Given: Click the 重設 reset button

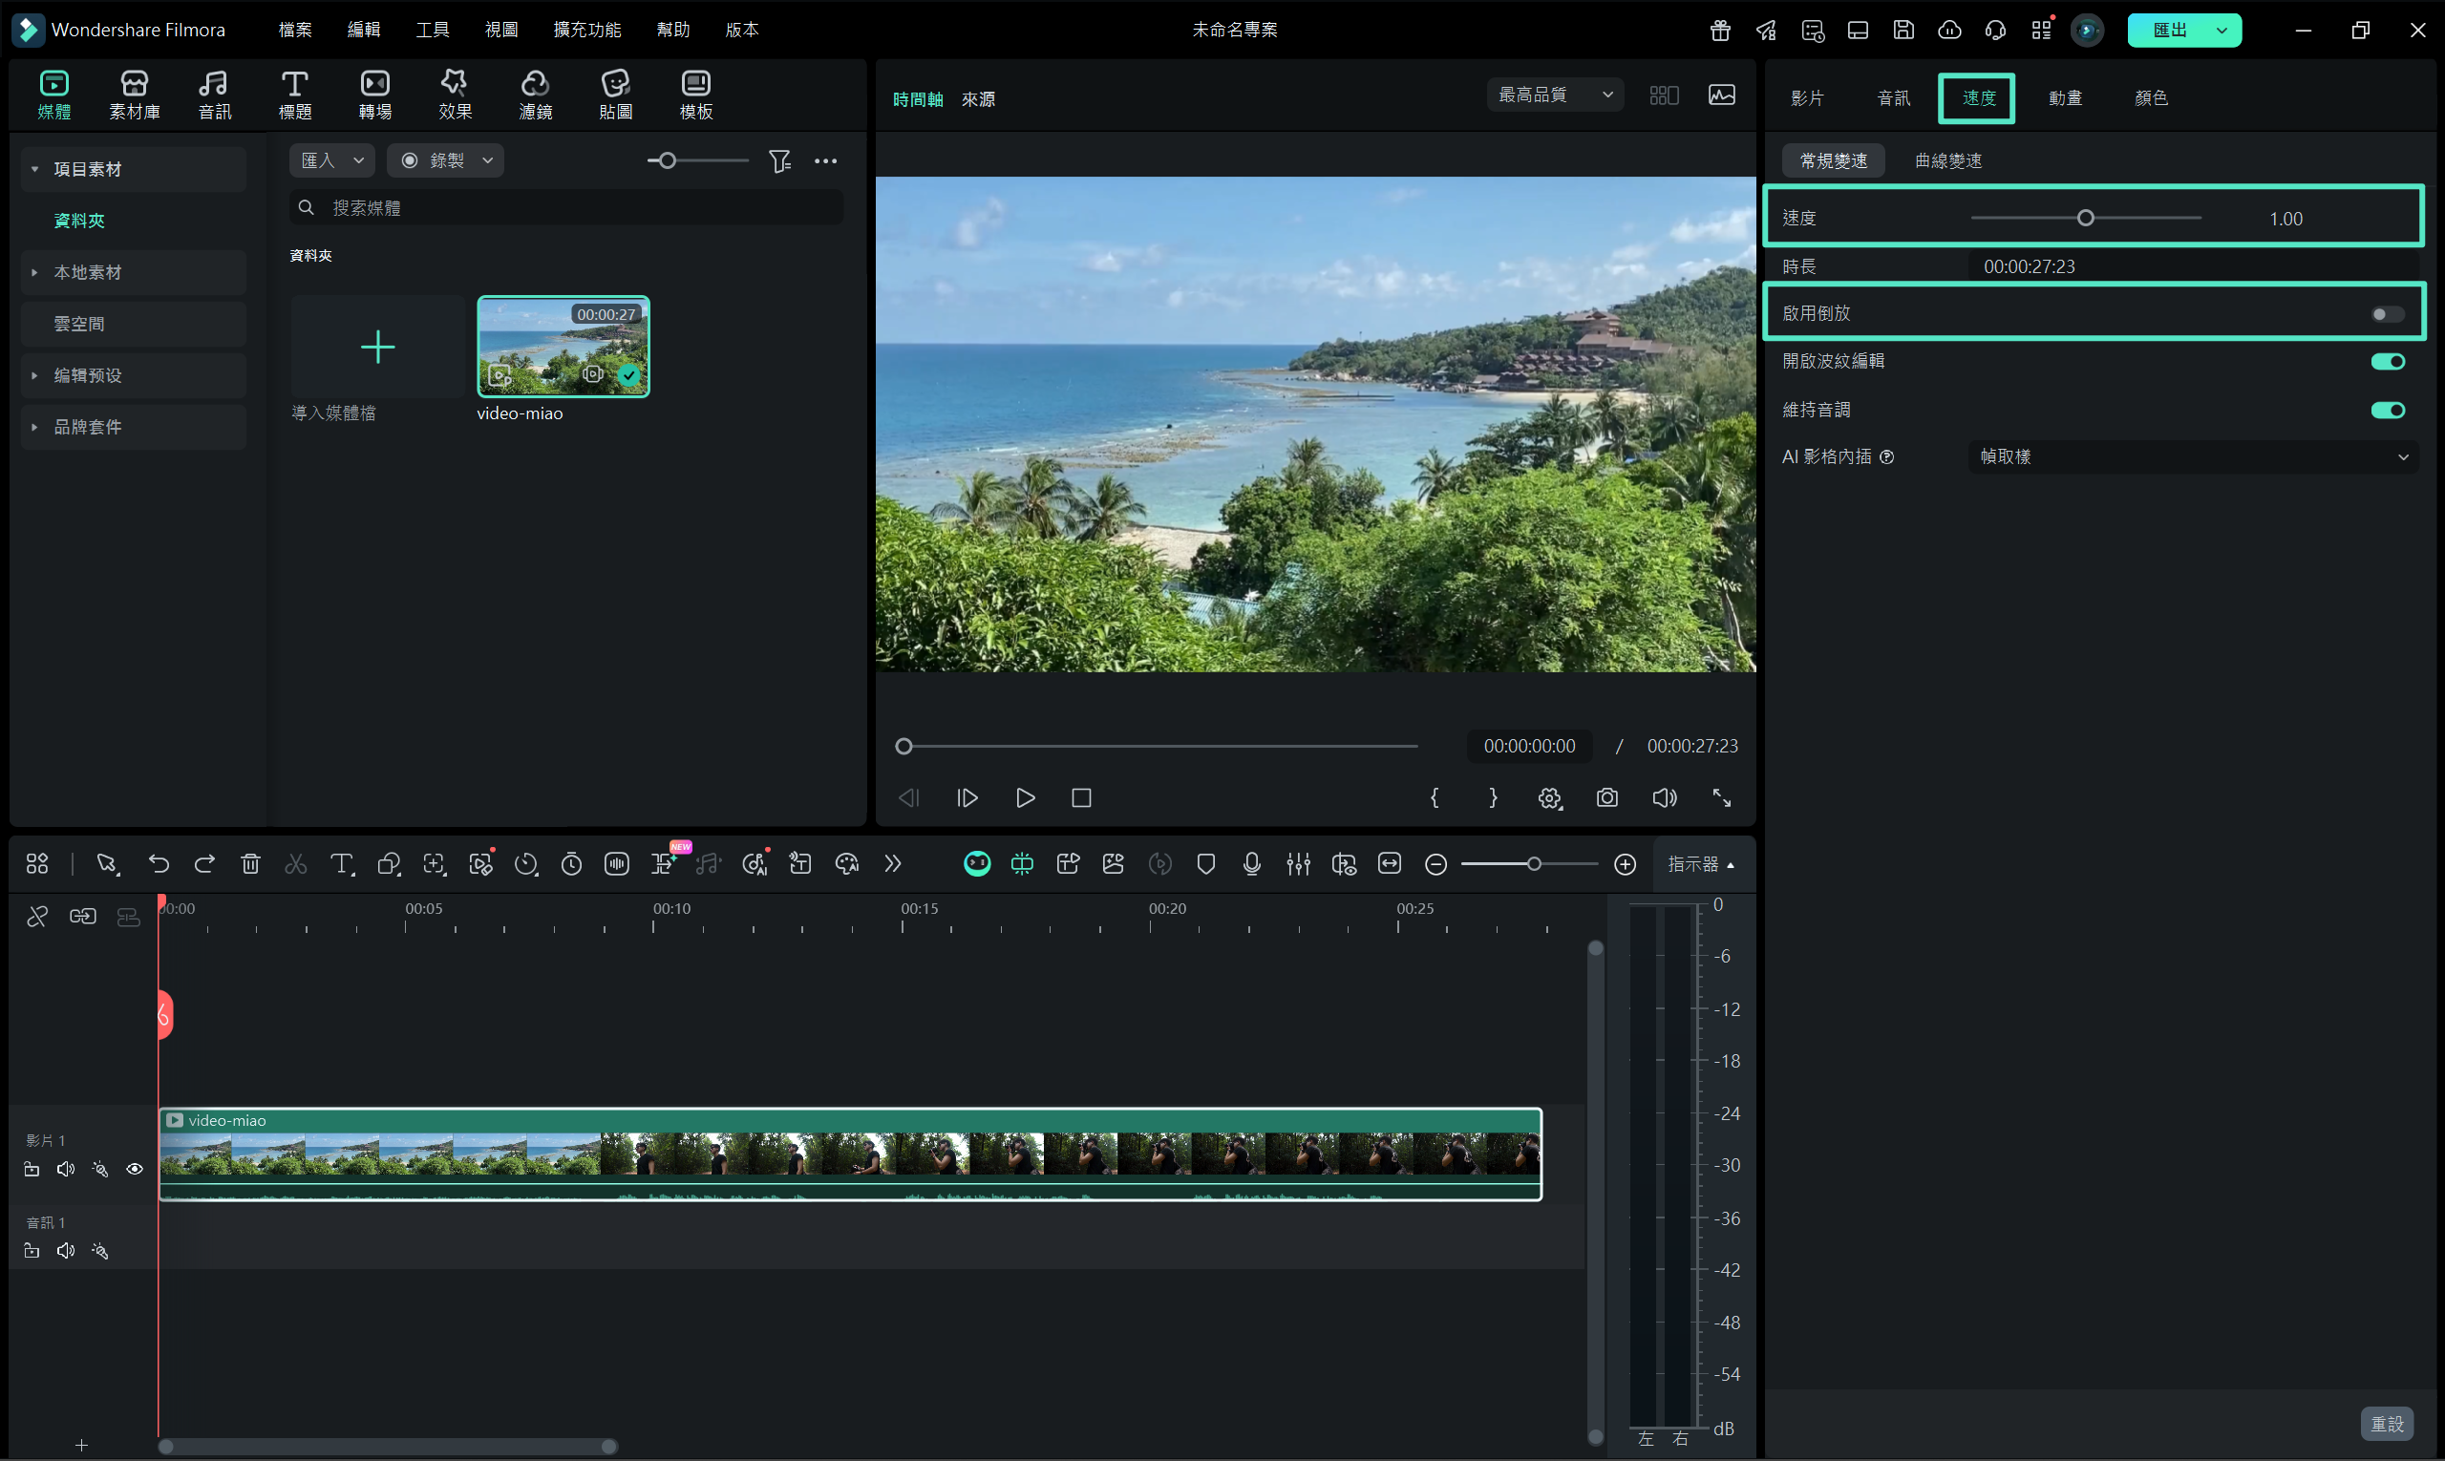Looking at the screenshot, I should 2386,1423.
